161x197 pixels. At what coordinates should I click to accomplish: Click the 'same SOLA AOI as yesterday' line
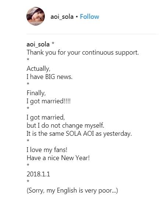(79, 134)
